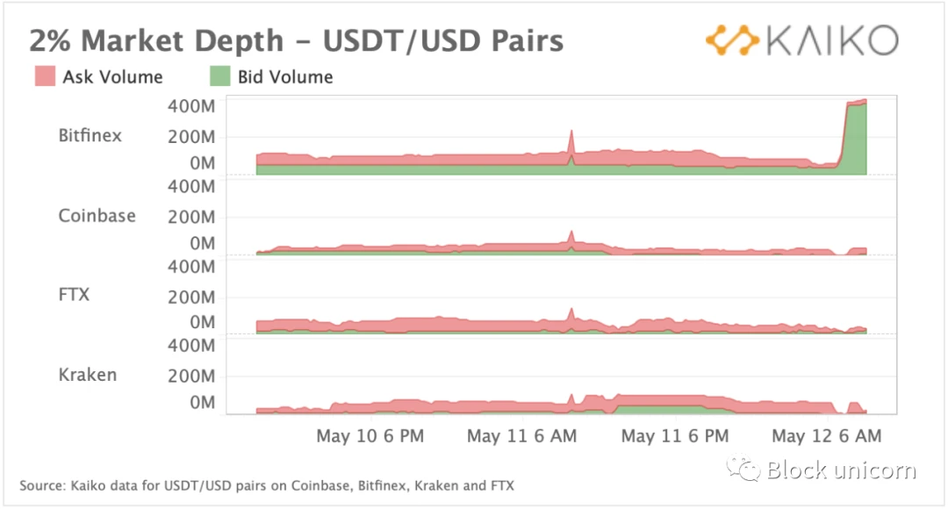This screenshot has height=509, width=948.
Task: Click the chart title 2% Market Depth
Action: click(156, 41)
